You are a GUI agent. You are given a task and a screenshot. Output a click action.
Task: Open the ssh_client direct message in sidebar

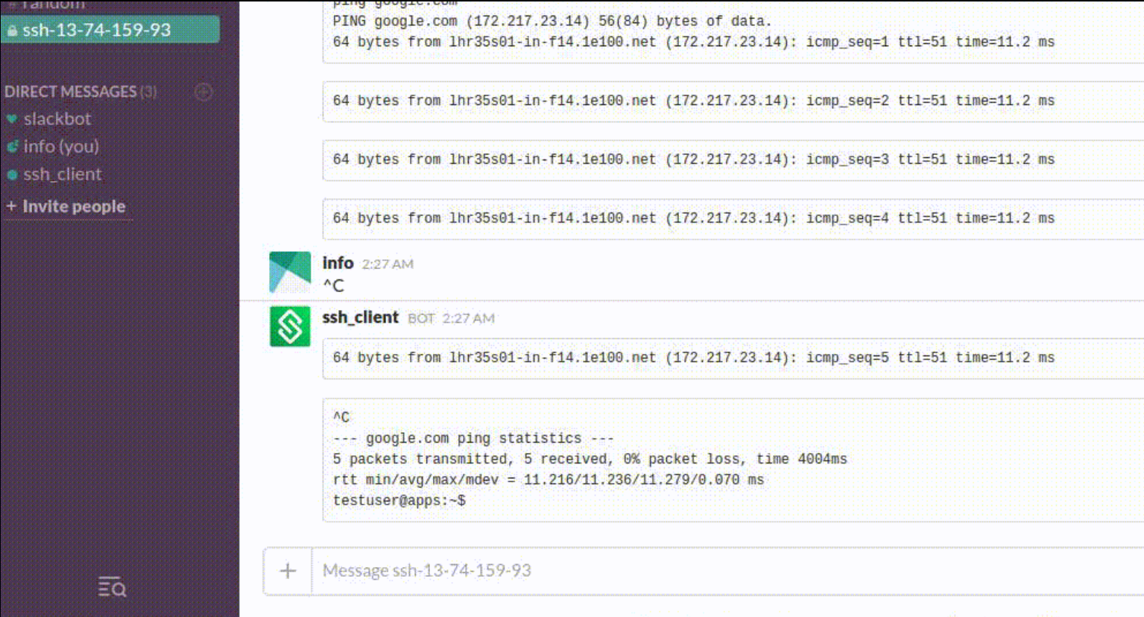coord(62,174)
